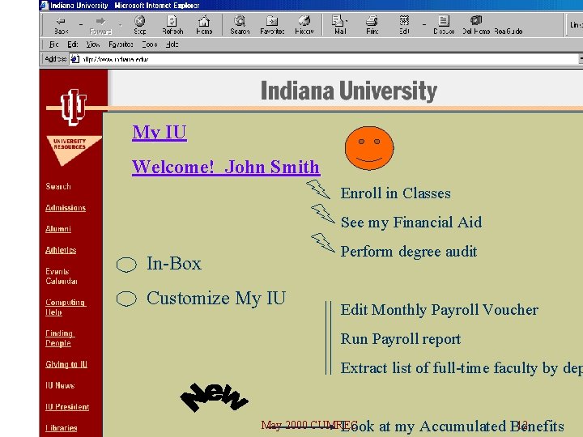This screenshot has height=437, width=583.
Task: Click the lightning bolt beside Enroll in Classes
Action: pyautogui.click(x=318, y=189)
